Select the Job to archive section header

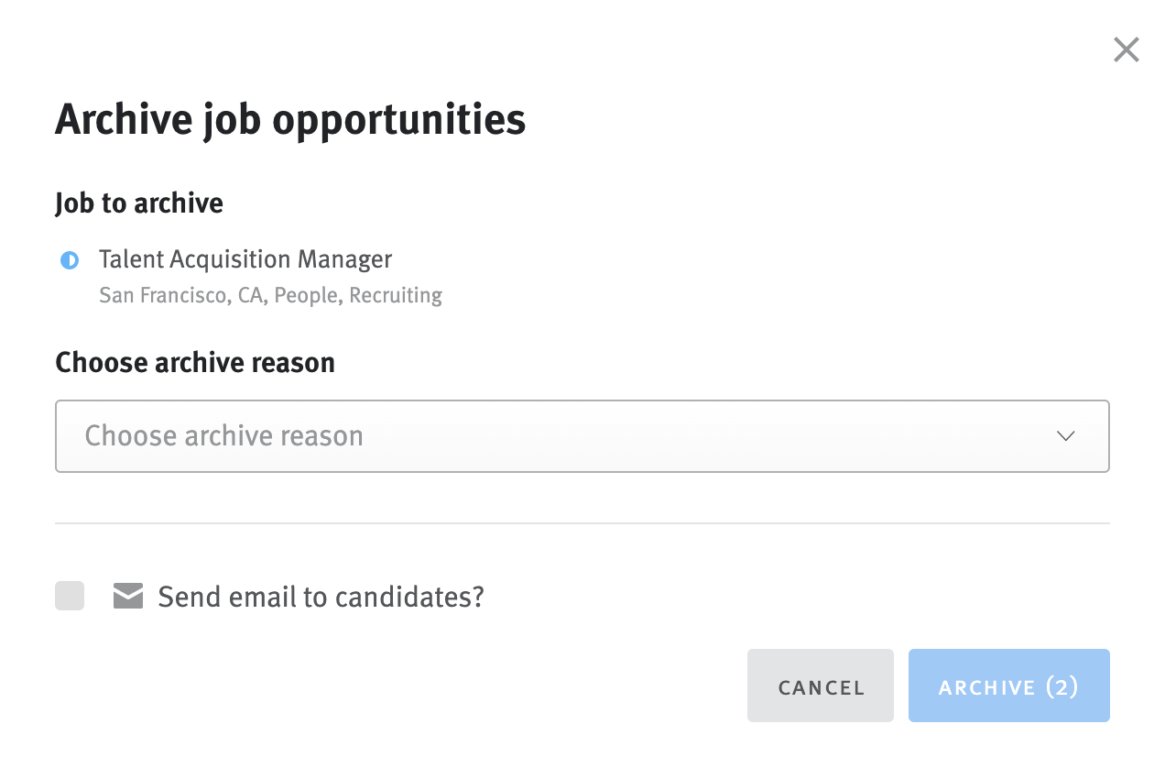[138, 203]
